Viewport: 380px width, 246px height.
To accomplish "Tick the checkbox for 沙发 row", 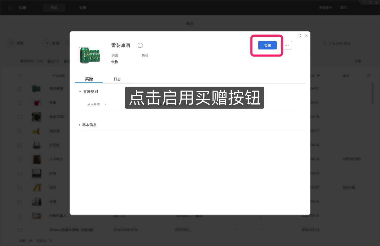I will coord(20,174).
